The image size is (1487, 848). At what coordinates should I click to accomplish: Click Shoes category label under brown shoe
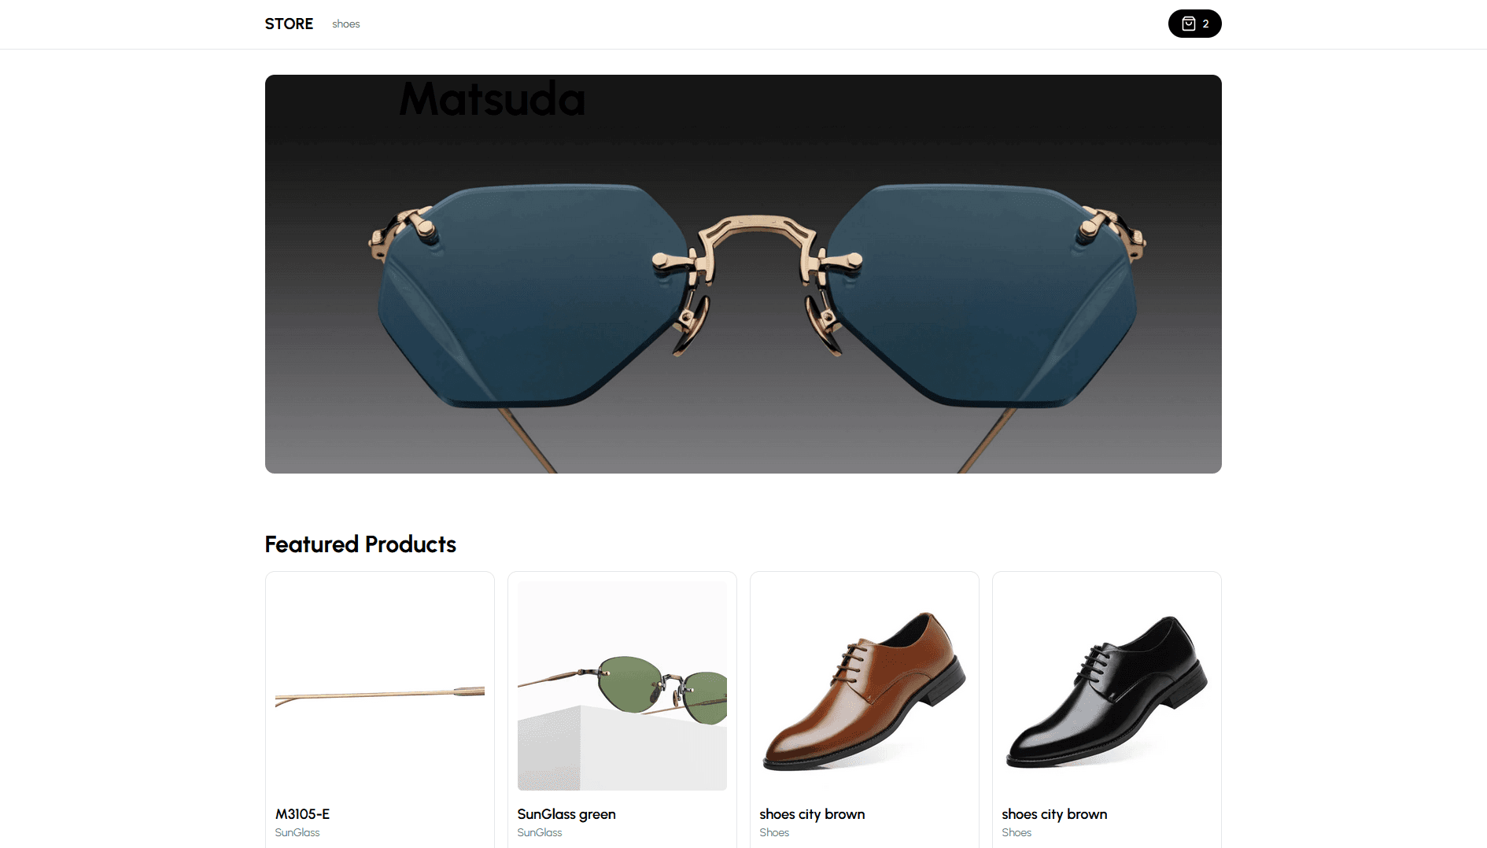(774, 832)
